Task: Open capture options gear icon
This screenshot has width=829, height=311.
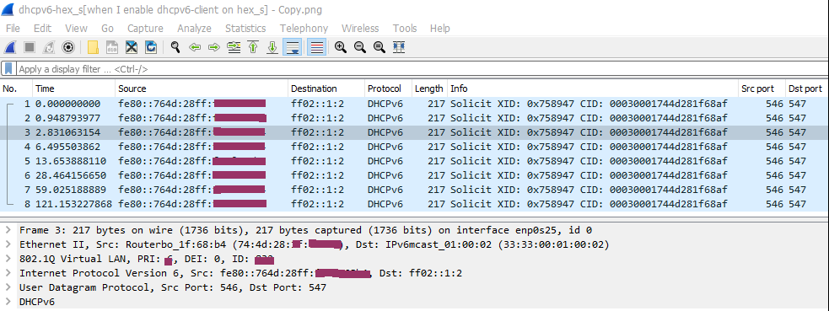Action: (67, 47)
